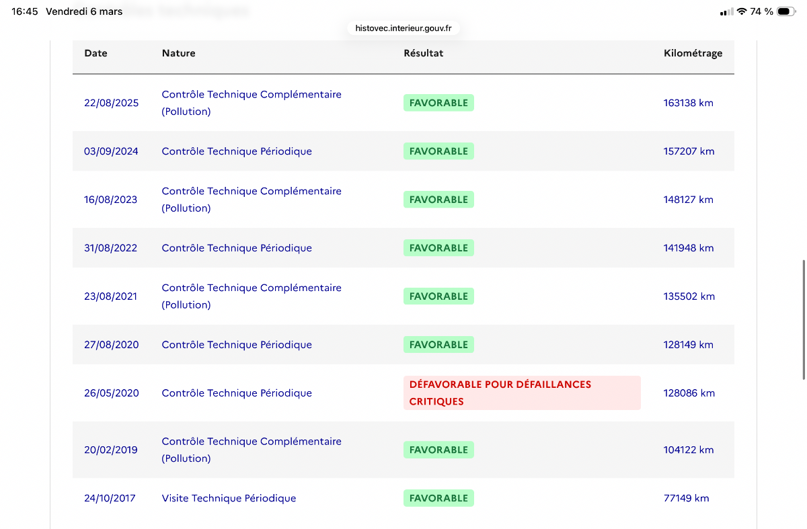Click the page scrollbar on right edge
The width and height of the screenshot is (807, 529).
pos(803,319)
